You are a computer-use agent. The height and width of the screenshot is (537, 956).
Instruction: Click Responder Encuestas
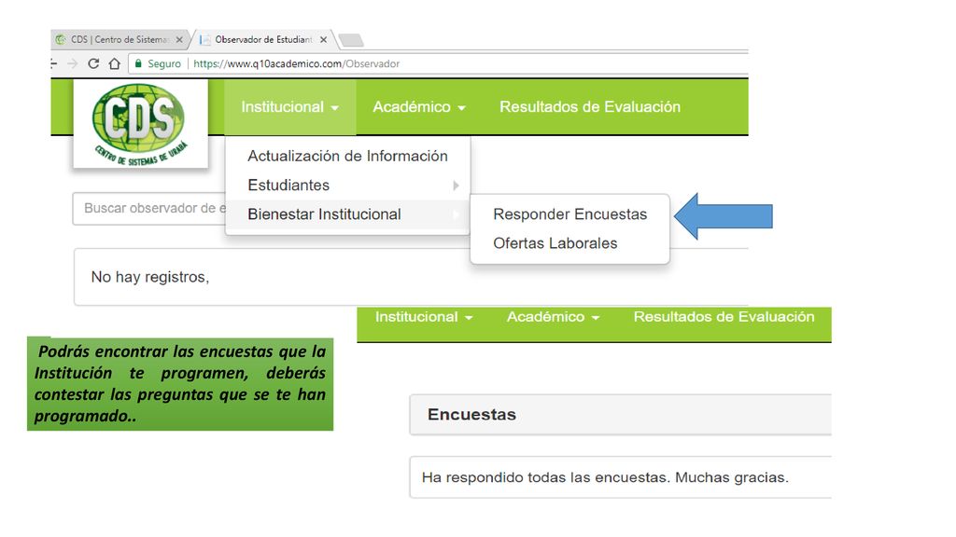click(570, 214)
